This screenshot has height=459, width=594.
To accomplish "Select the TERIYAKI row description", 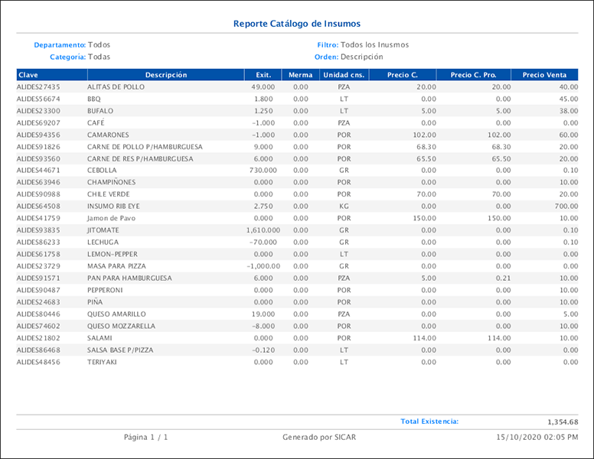I will pyautogui.click(x=103, y=362).
